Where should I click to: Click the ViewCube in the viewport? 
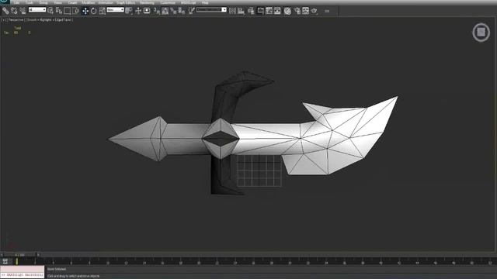tap(481, 32)
